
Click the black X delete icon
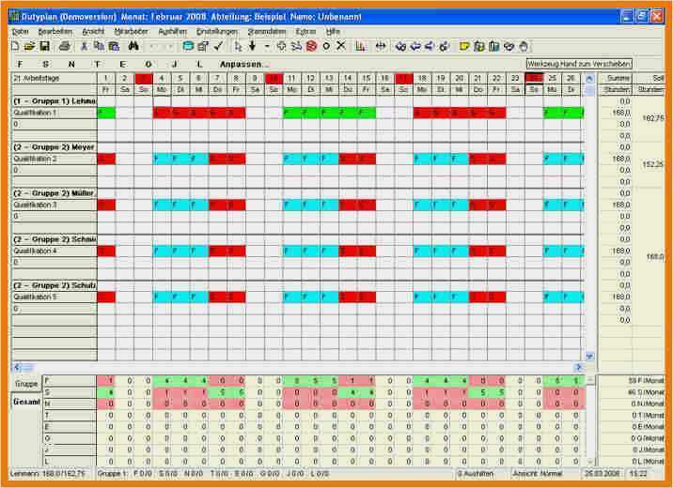(x=341, y=46)
